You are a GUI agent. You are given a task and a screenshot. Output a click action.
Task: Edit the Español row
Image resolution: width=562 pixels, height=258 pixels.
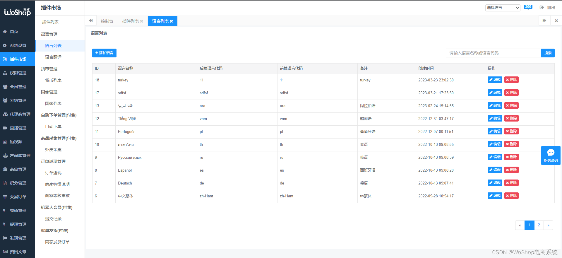[495, 170]
